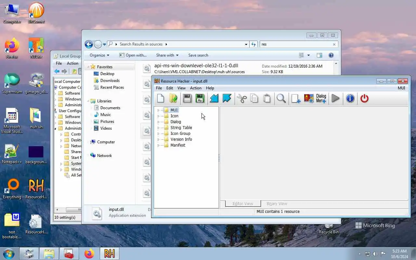Click Open with... in Explorer toolbar
The width and height of the screenshot is (416, 260).
pos(133,55)
